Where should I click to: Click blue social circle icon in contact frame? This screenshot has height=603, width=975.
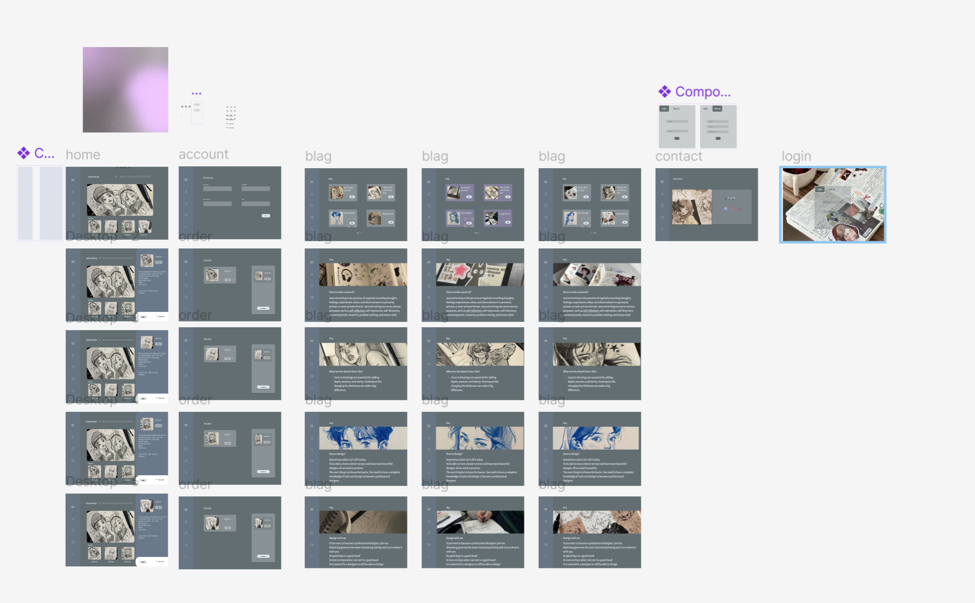725,209
